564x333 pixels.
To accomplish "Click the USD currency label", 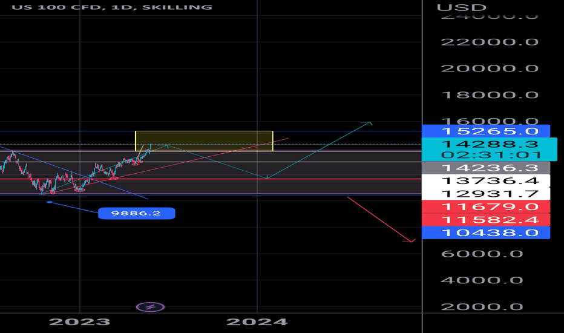I will (x=462, y=7).
